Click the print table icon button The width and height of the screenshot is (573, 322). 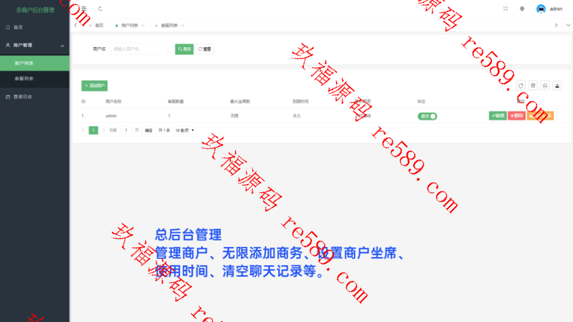545,86
